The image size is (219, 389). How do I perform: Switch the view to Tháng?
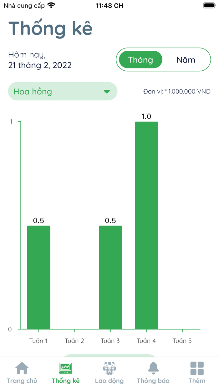pos(140,60)
